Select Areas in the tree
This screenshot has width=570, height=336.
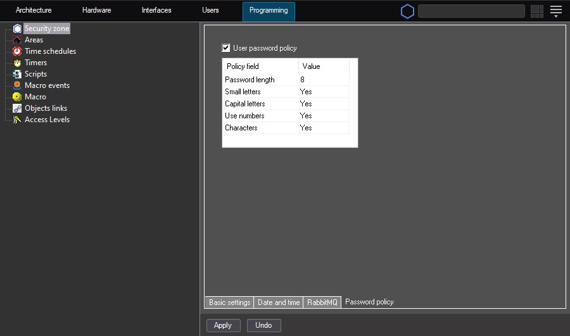(34, 40)
